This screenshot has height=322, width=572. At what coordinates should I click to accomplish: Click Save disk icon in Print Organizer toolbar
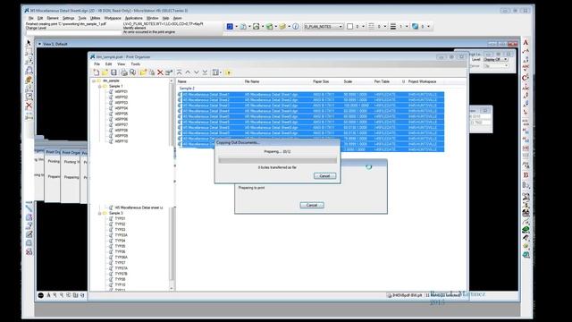(x=114, y=72)
